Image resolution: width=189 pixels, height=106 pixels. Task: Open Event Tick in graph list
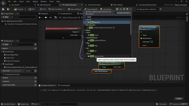click(10, 58)
